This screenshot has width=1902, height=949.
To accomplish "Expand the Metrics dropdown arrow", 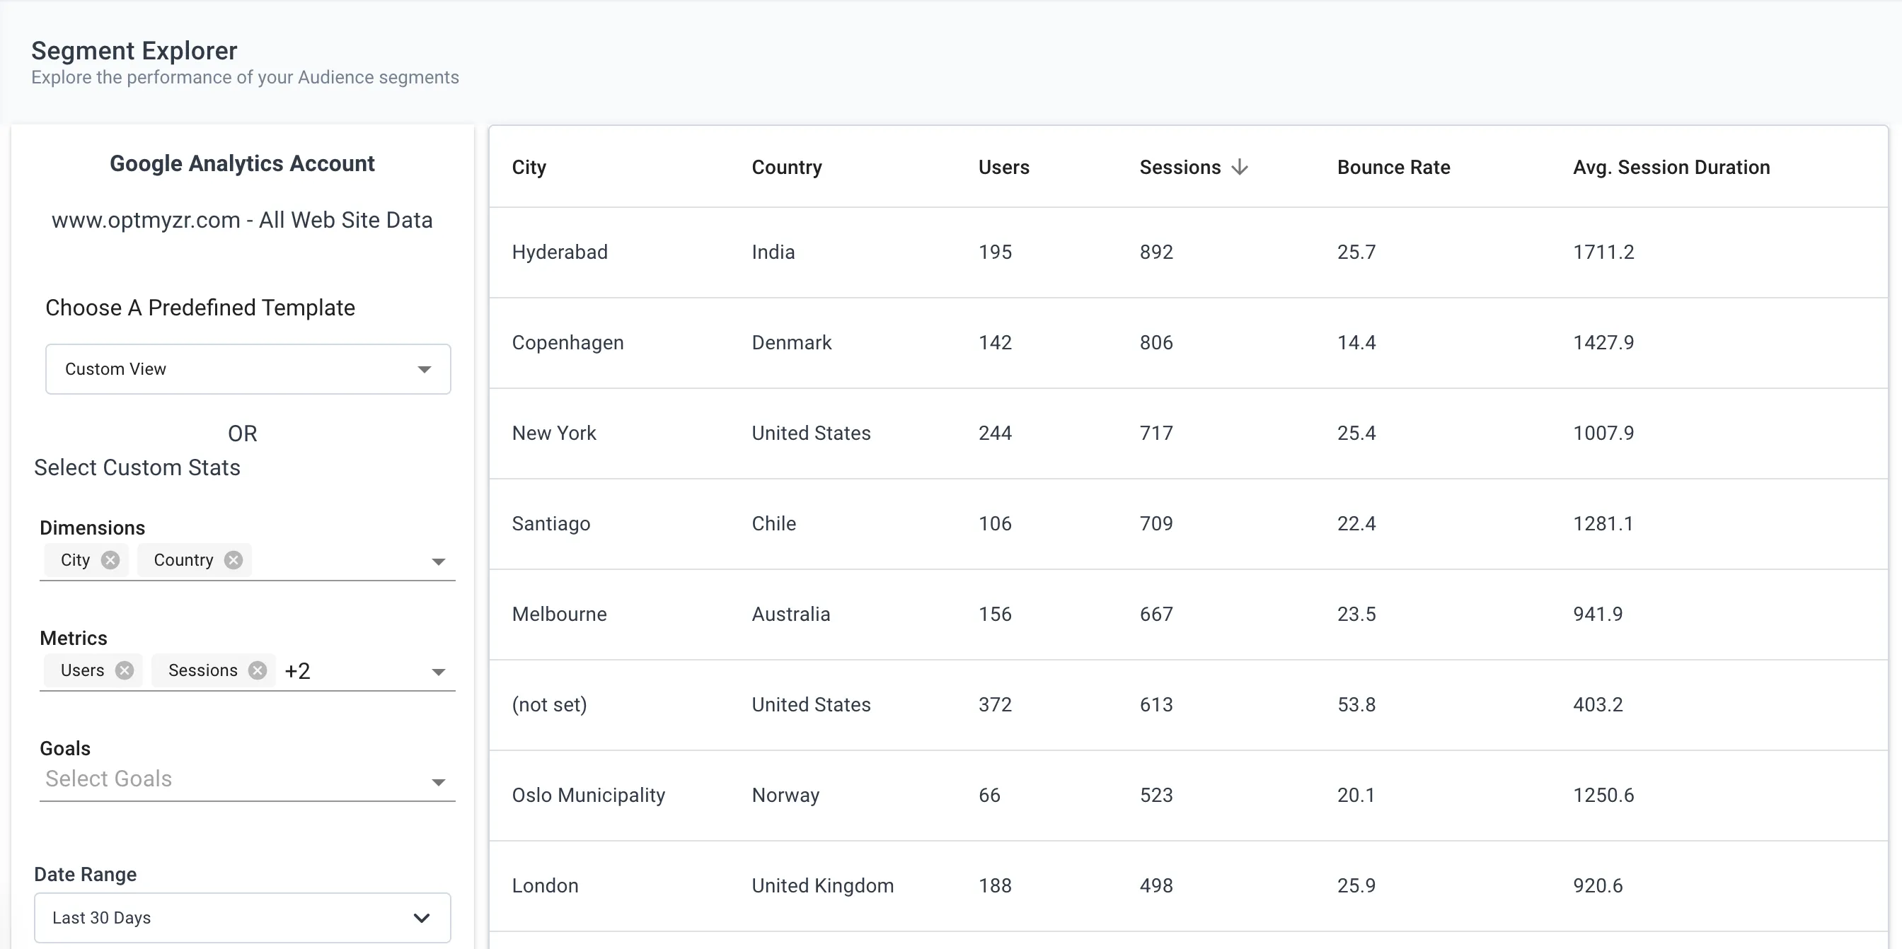I will pos(439,672).
